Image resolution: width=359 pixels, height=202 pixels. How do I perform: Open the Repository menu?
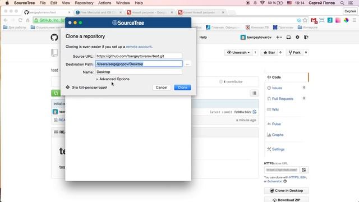click(x=84, y=3)
